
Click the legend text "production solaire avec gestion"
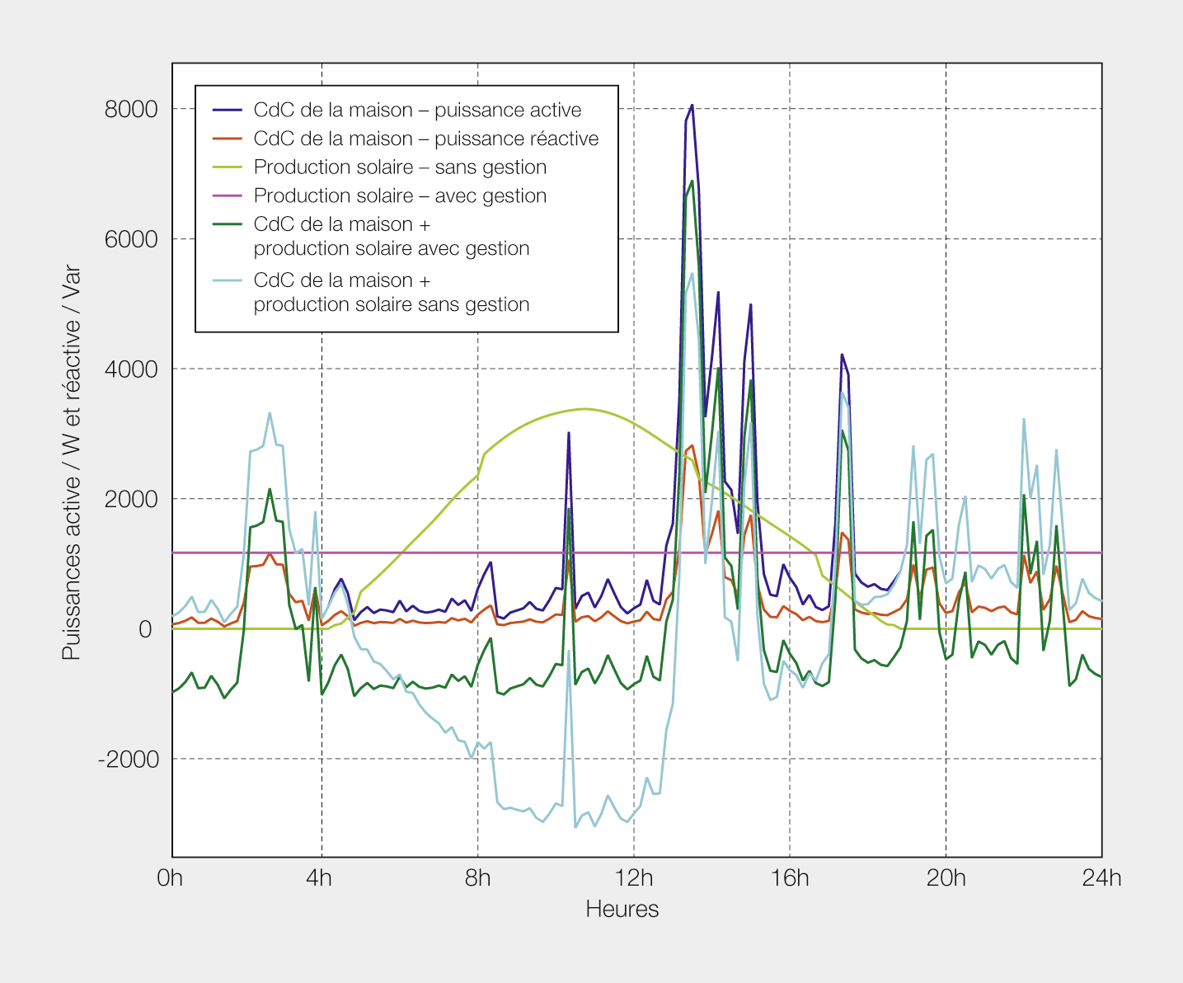(x=392, y=248)
